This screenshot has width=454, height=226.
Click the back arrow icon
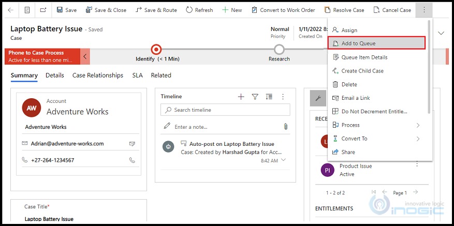(11, 10)
